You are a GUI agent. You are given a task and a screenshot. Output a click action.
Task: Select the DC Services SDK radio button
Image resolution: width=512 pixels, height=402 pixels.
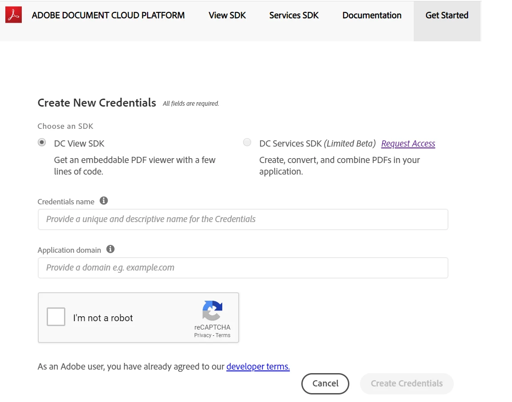(247, 143)
